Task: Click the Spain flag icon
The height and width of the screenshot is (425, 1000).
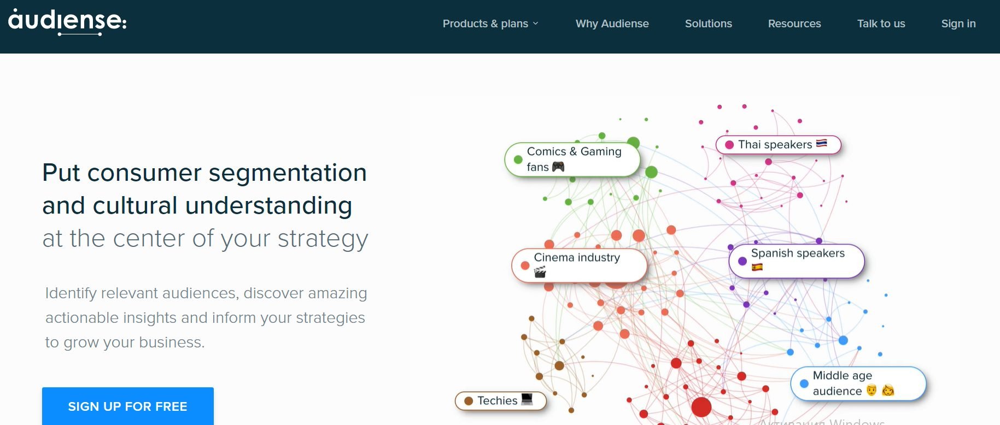Action: coord(757,267)
